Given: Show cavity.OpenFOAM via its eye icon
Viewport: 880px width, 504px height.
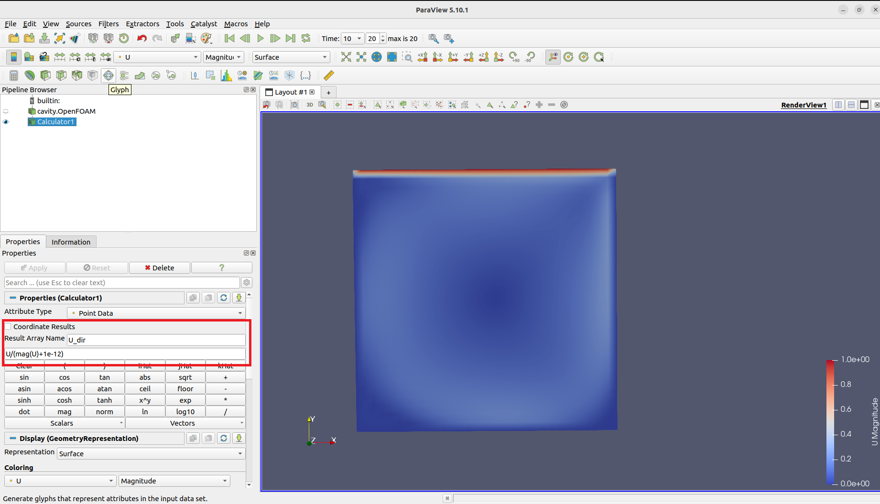Looking at the screenshot, I should 6,111.
